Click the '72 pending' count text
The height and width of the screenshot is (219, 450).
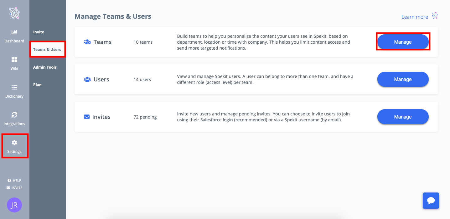click(145, 117)
